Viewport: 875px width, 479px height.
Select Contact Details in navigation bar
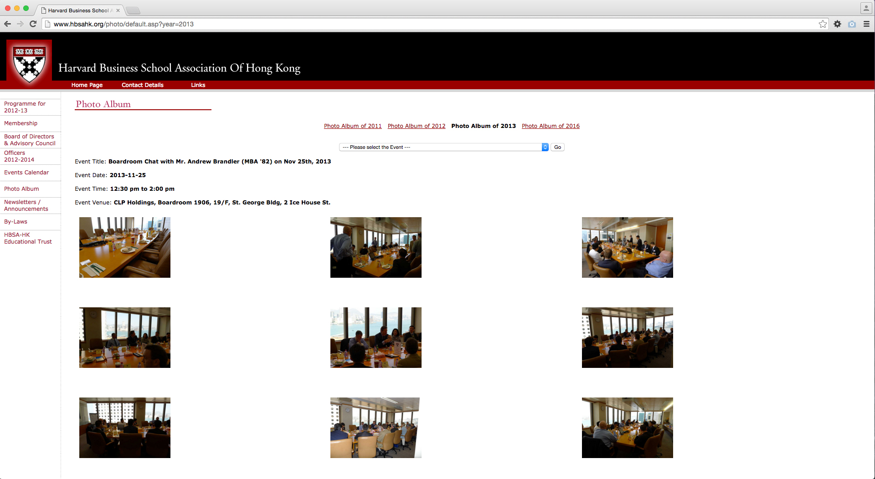(142, 85)
